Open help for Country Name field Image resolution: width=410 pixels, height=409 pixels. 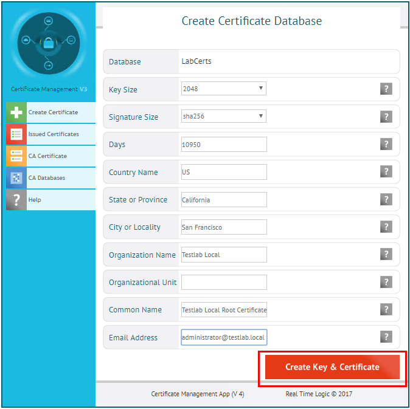pos(386,171)
